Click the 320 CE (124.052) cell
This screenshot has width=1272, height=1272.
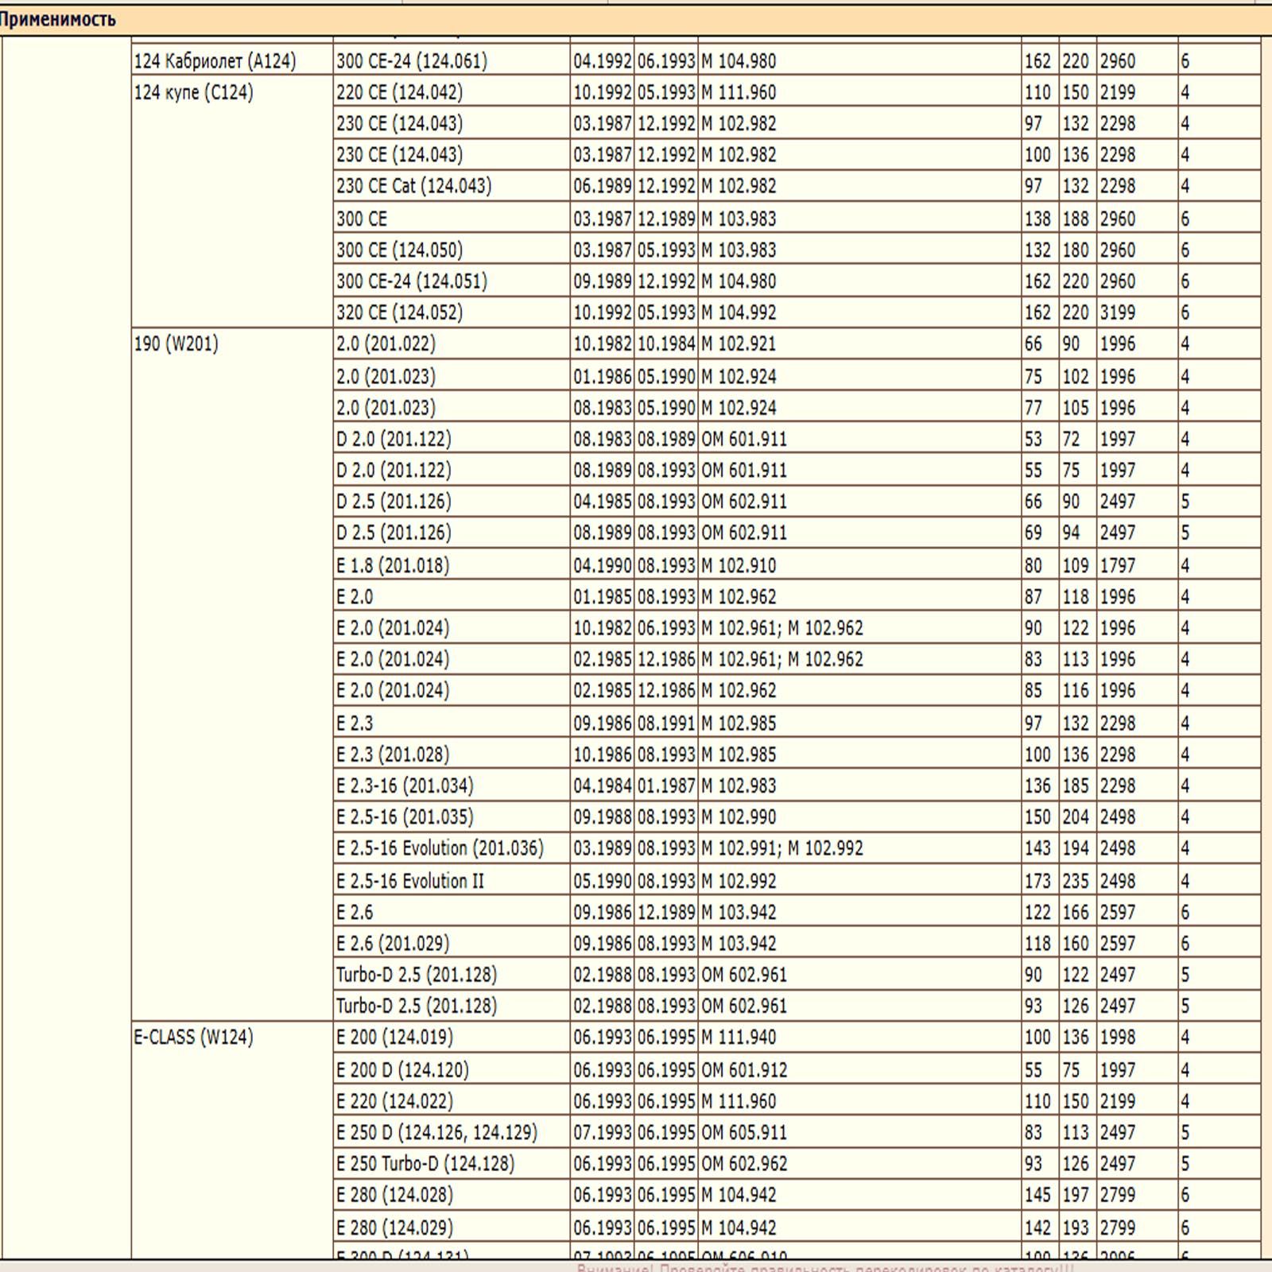click(x=452, y=312)
